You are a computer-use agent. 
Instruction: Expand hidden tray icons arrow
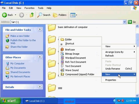(115, 101)
